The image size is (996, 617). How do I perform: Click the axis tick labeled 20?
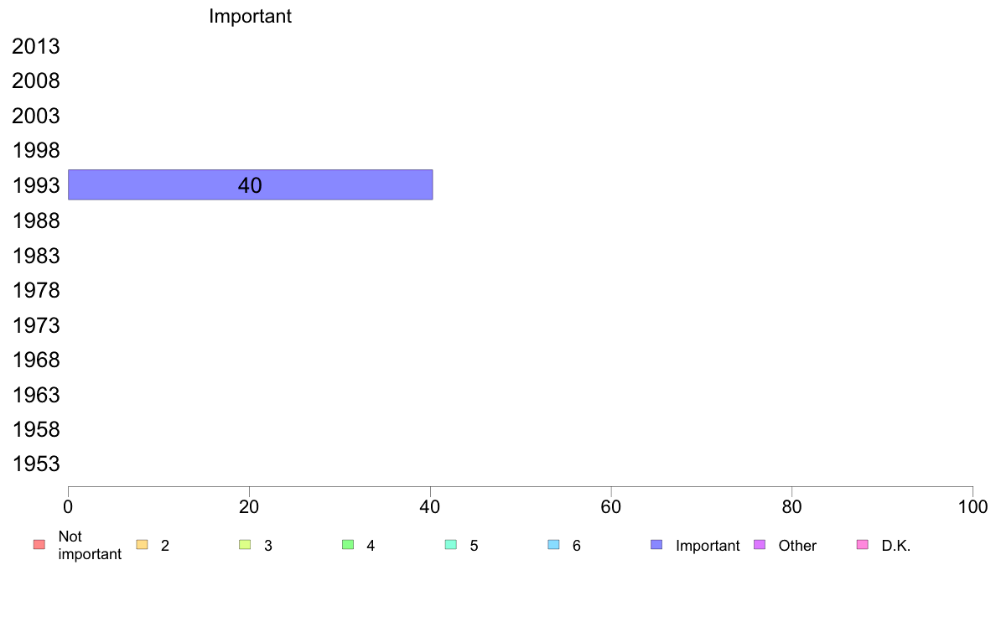[x=249, y=507]
